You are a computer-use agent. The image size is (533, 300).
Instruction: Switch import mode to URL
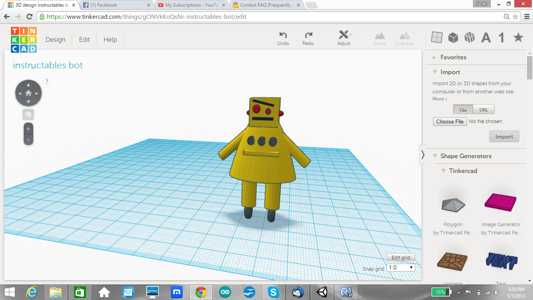(x=483, y=109)
